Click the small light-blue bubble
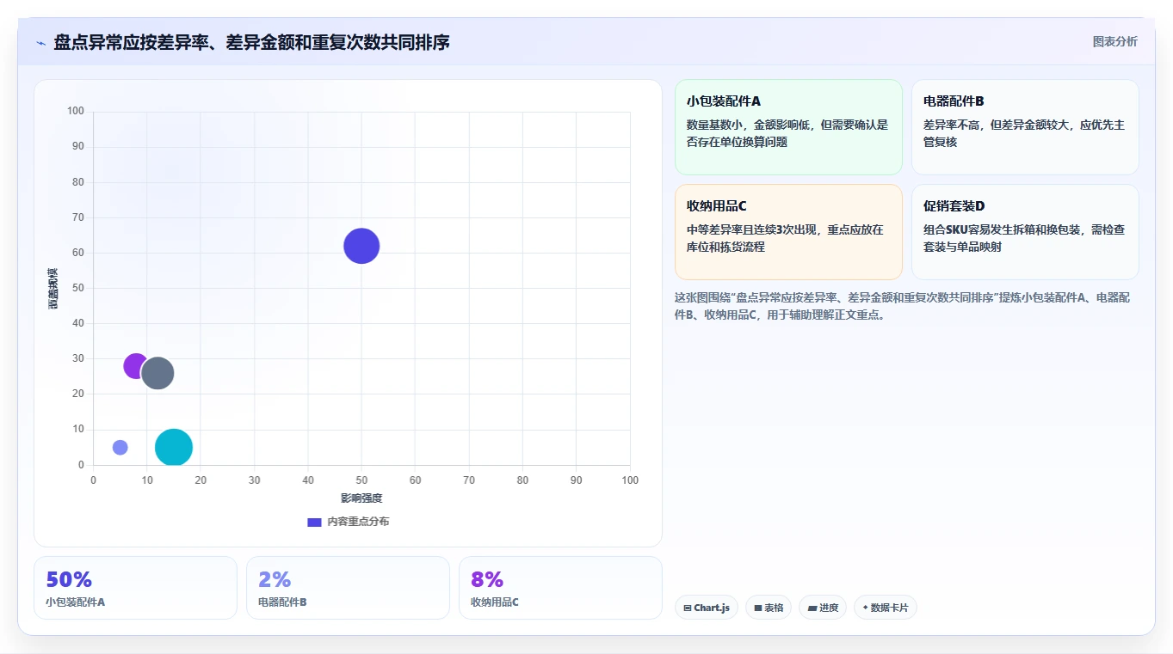Screen dimensions: 1173x654 (x=120, y=447)
